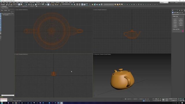Open the Customize menu
The height and width of the screenshot is (104, 185).
48,2
